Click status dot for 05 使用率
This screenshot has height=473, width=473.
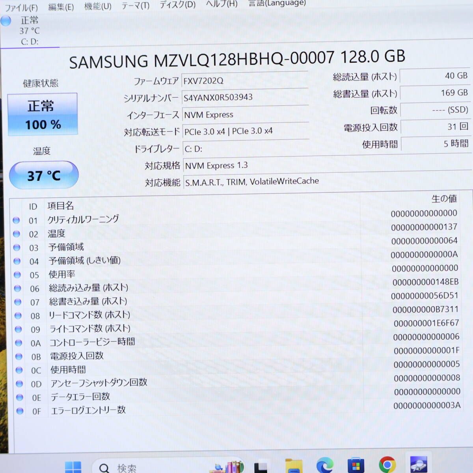17,275
